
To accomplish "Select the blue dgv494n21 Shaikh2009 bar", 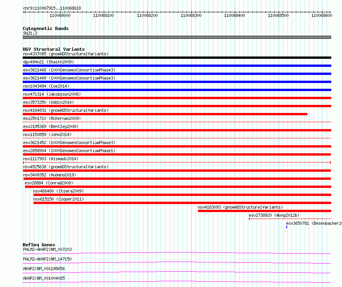I will (x=177, y=66).
